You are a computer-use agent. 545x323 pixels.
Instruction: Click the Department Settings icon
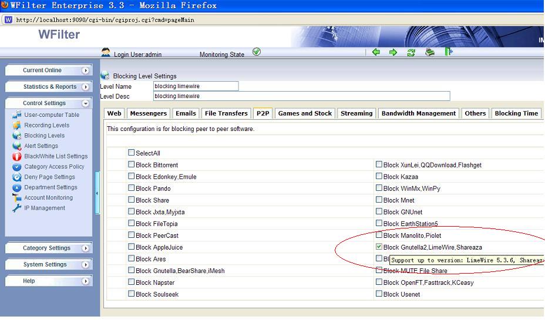pyautogui.click(x=16, y=187)
